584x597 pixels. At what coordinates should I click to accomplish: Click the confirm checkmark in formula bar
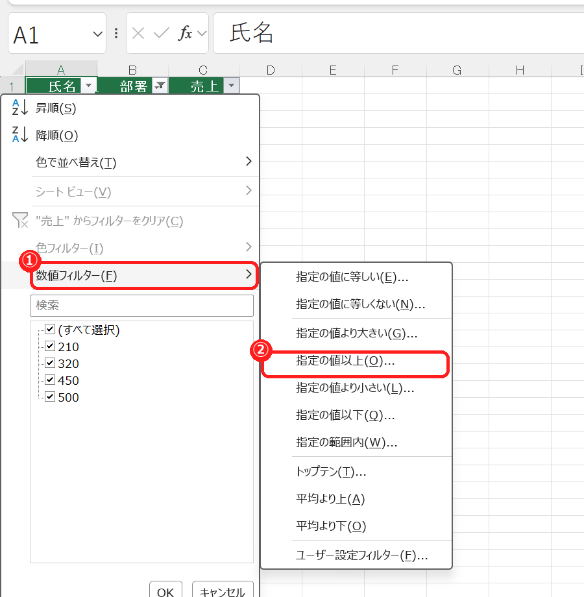coord(161,34)
